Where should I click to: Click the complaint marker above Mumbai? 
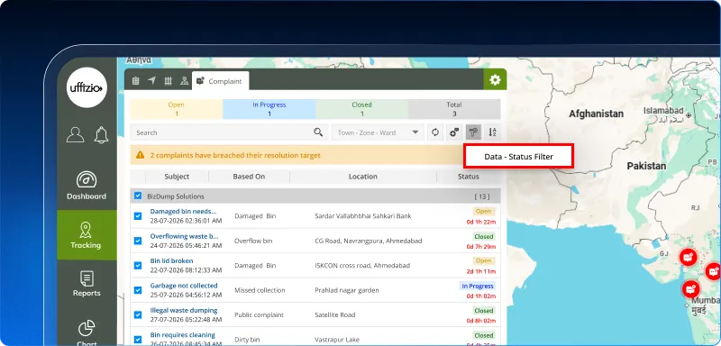[x=690, y=289]
